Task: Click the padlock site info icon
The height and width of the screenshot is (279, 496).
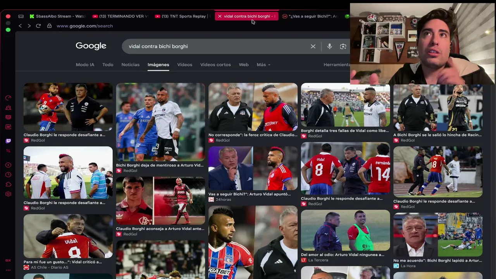Action: 49,26
